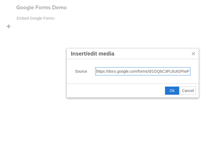This screenshot has width=223, height=141.
Task: Click the 1GQbC3PL6UtGPIwP portion of the Source URL
Action: coord(171,71)
